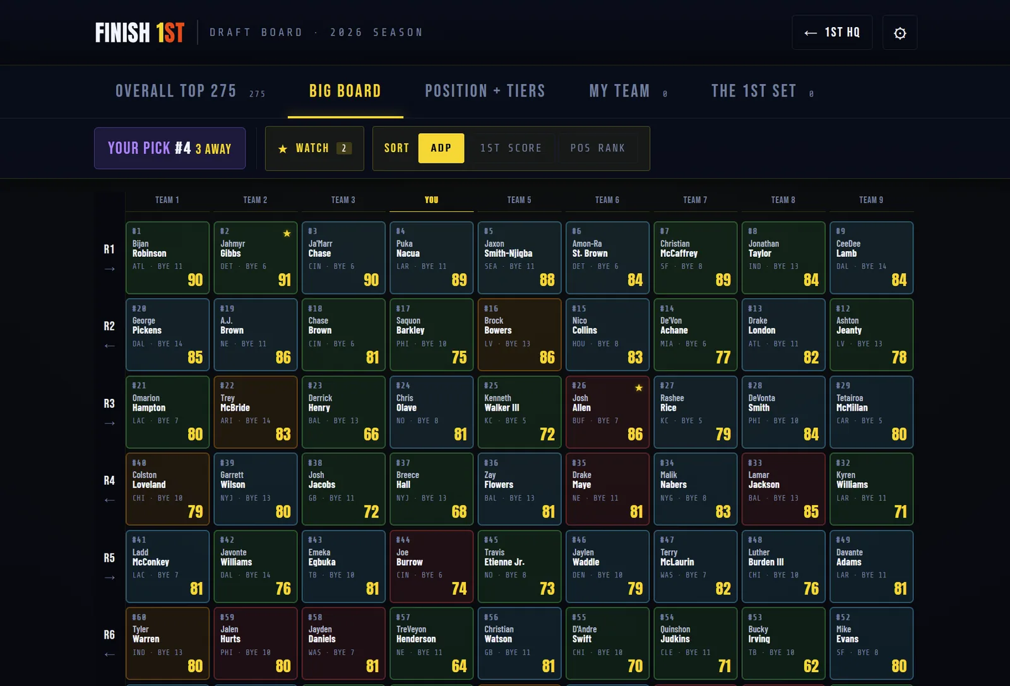
Task: Switch to the Big Board tab
Action: click(x=345, y=92)
